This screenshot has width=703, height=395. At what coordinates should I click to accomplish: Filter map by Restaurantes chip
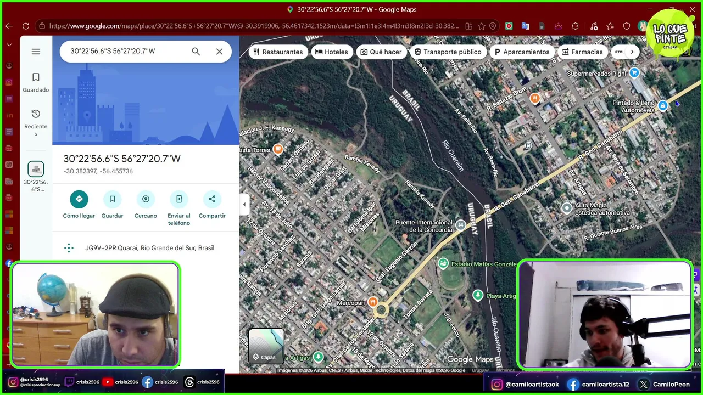coord(278,52)
